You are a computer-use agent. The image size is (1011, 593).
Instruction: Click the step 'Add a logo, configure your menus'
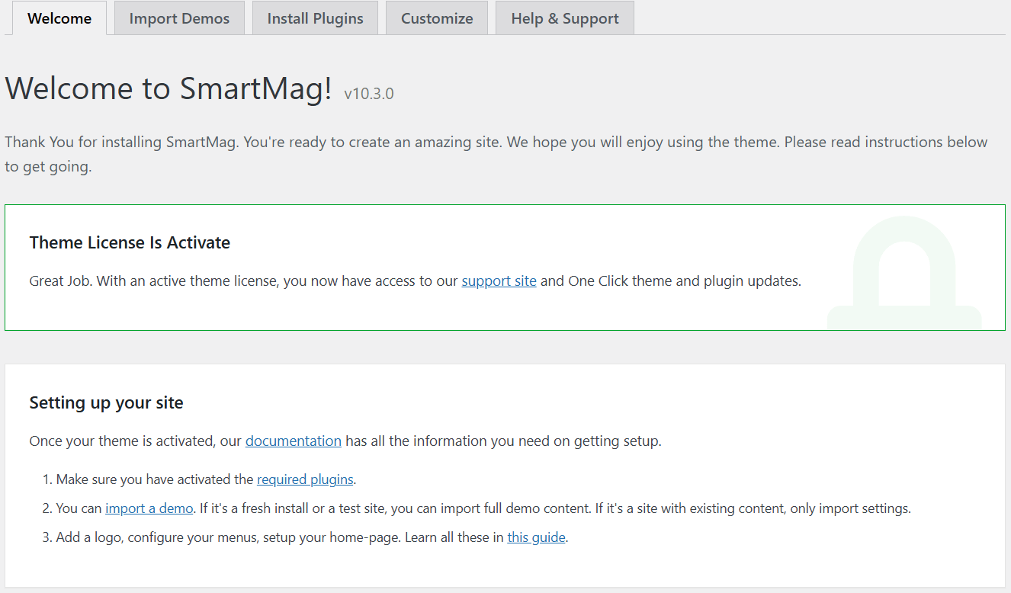tap(313, 537)
